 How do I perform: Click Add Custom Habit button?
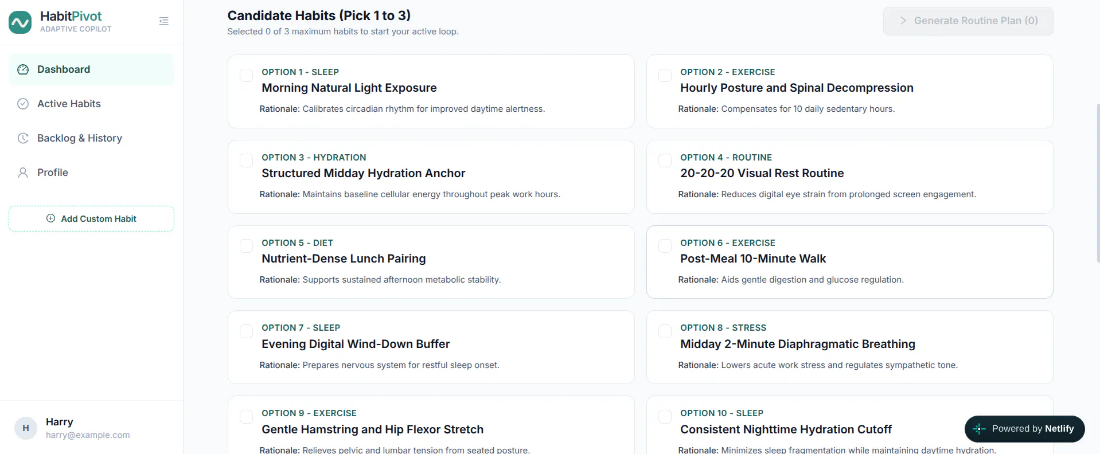click(x=91, y=218)
